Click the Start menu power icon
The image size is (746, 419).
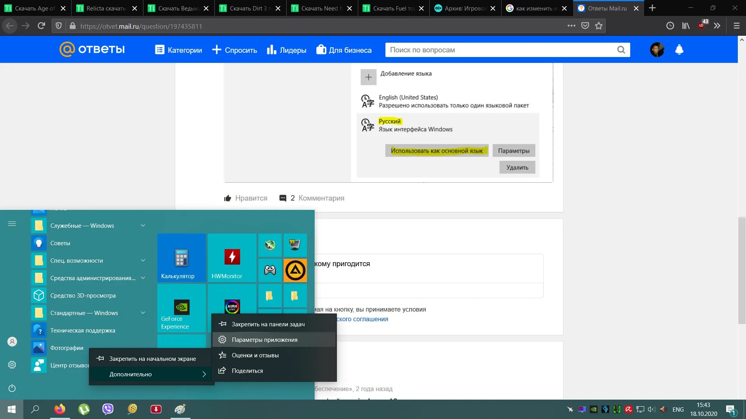point(12,388)
